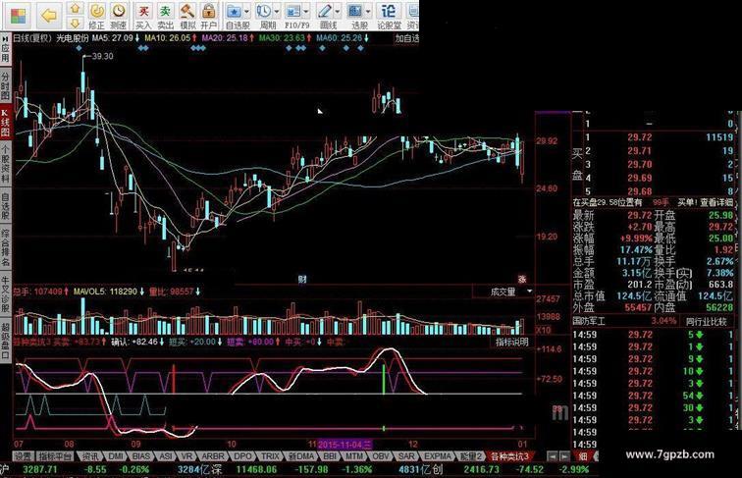Click the X10 volume scale label
Viewport: 742px width, 478px height.
[543, 330]
